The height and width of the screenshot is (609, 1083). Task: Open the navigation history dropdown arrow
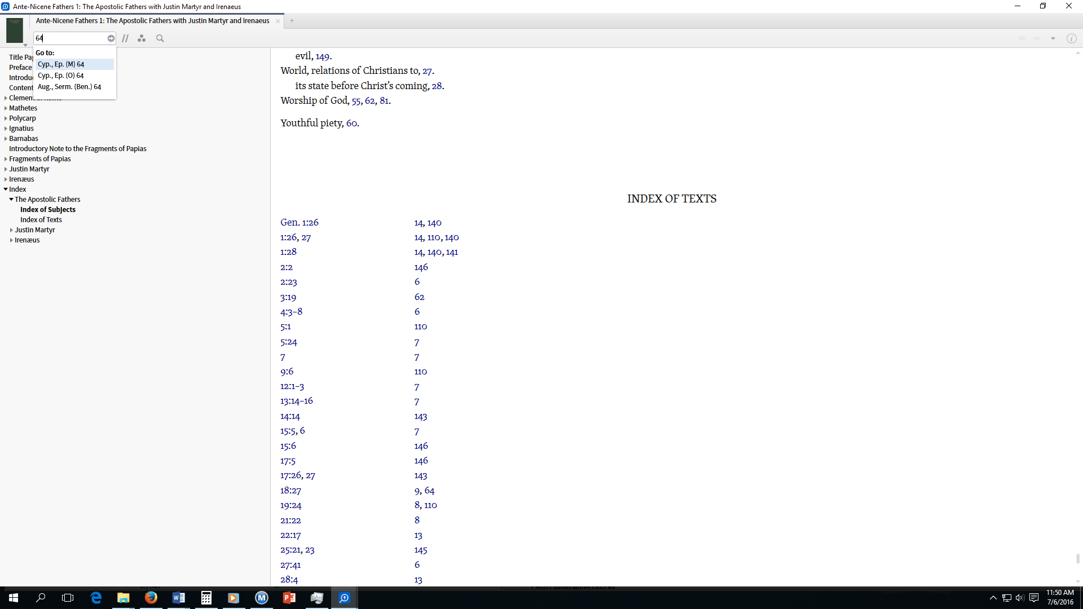click(1053, 38)
